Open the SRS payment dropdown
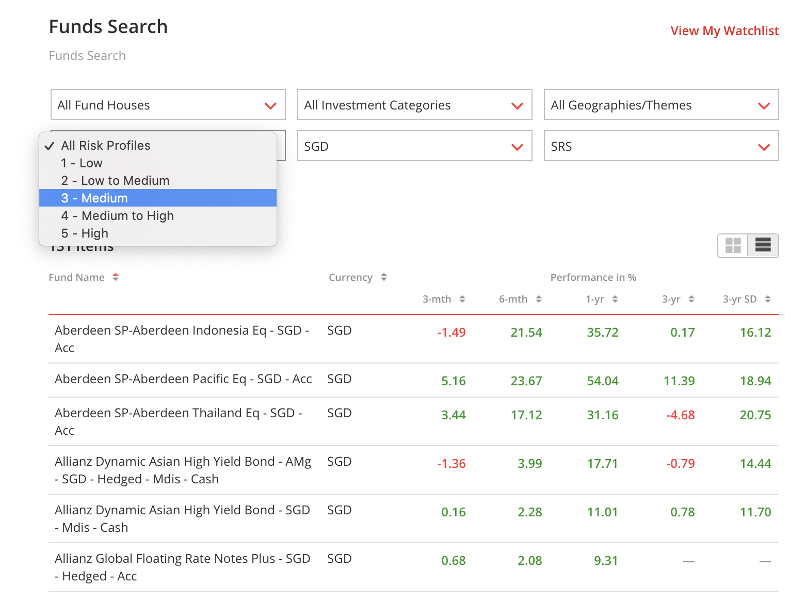Image resolution: width=805 pixels, height=599 pixels. pyautogui.click(x=661, y=146)
